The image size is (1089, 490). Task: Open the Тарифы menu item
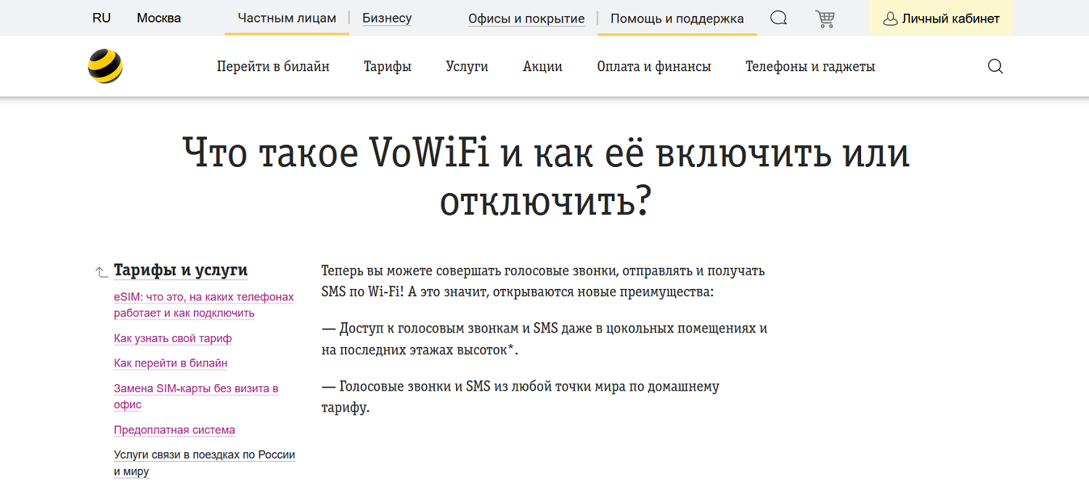pos(388,67)
